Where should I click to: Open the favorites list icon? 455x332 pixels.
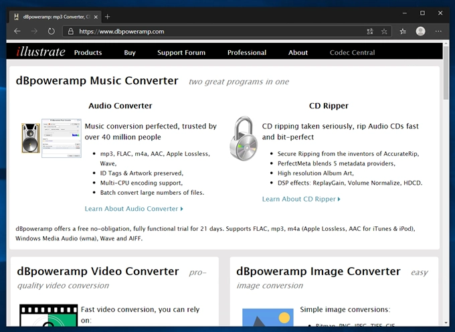click(x=403, y=31)
